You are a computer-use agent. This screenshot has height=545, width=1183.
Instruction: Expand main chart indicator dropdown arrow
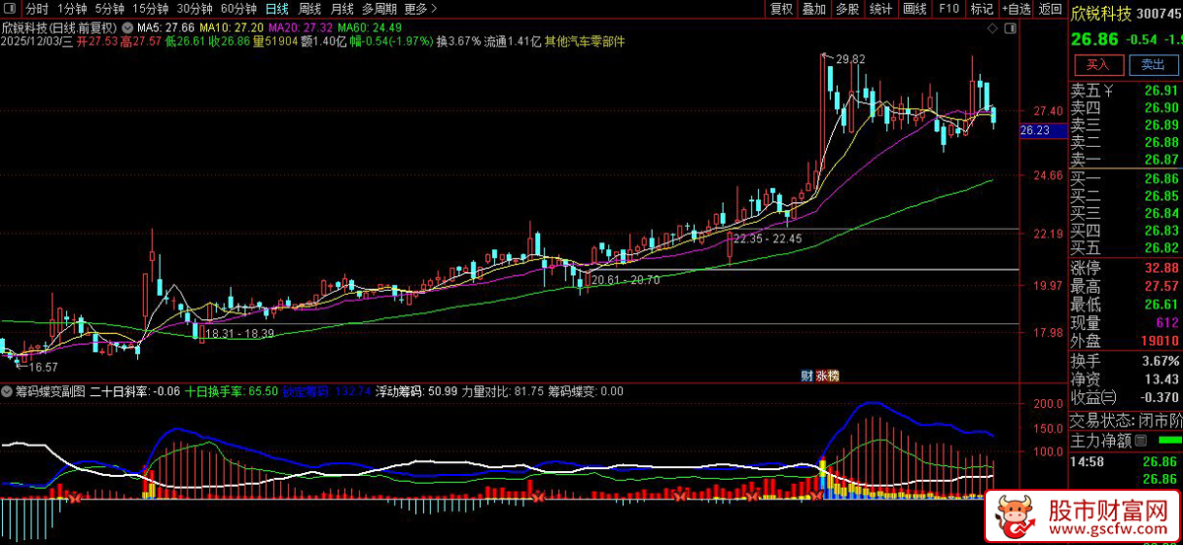coord(127,28)
